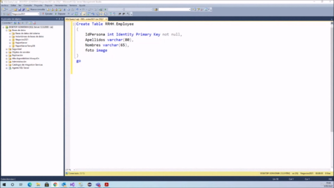Viewport: 334px width, 188px height.
Task: Close the SQLQuery1.sql tab
Action: coord(106,19)
